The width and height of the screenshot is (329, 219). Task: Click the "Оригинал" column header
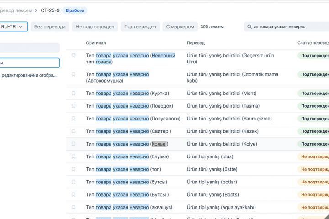[x=96, y=43]
